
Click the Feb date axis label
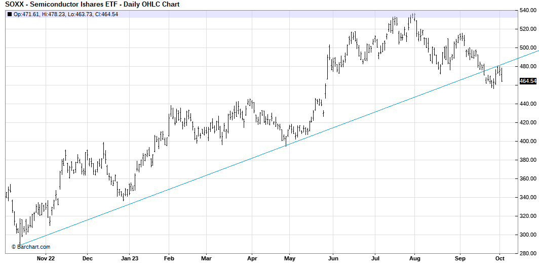click(169, 258)
